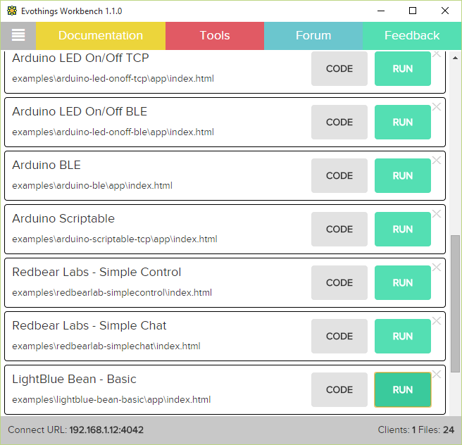Image resolution: width=462 pixels, height=445 pixels.
Task: Go to the Forum tab
Action: (313, 35)
